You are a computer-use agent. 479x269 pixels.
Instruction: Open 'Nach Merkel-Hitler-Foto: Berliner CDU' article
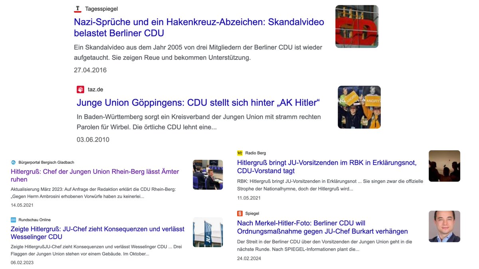323,227
